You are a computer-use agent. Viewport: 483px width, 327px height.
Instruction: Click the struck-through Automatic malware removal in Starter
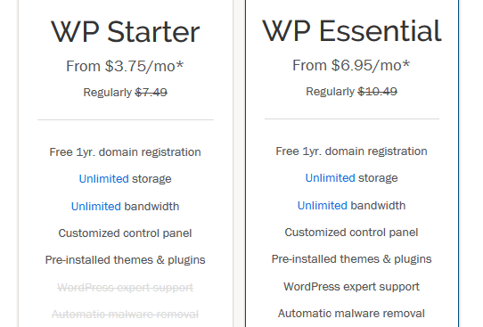coord(125,315)
